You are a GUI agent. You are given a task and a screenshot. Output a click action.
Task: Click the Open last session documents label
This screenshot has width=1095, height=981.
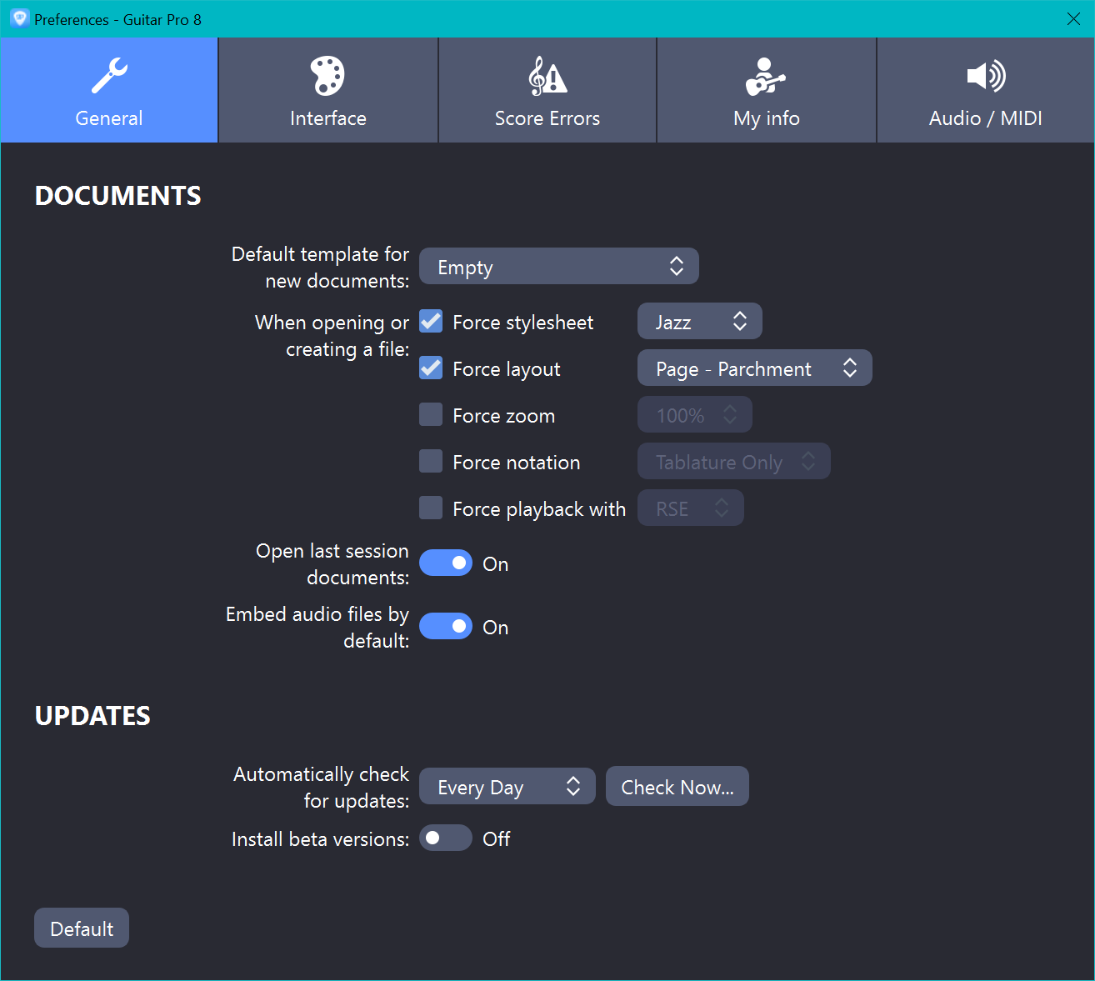tap(332, 564)
